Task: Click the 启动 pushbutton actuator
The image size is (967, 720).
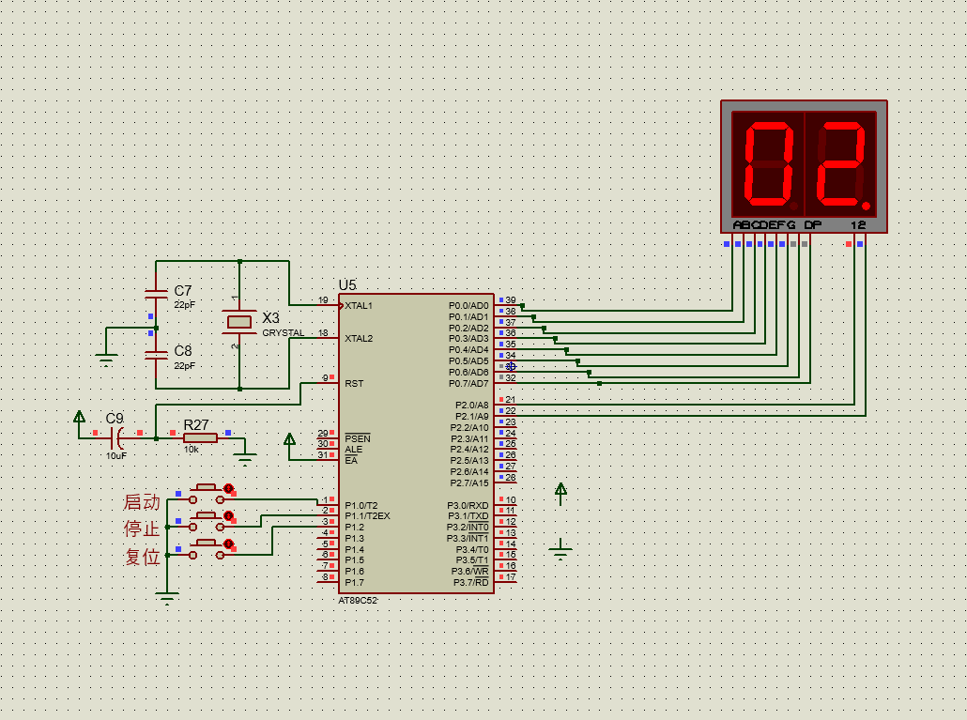Action: point(206,487)
